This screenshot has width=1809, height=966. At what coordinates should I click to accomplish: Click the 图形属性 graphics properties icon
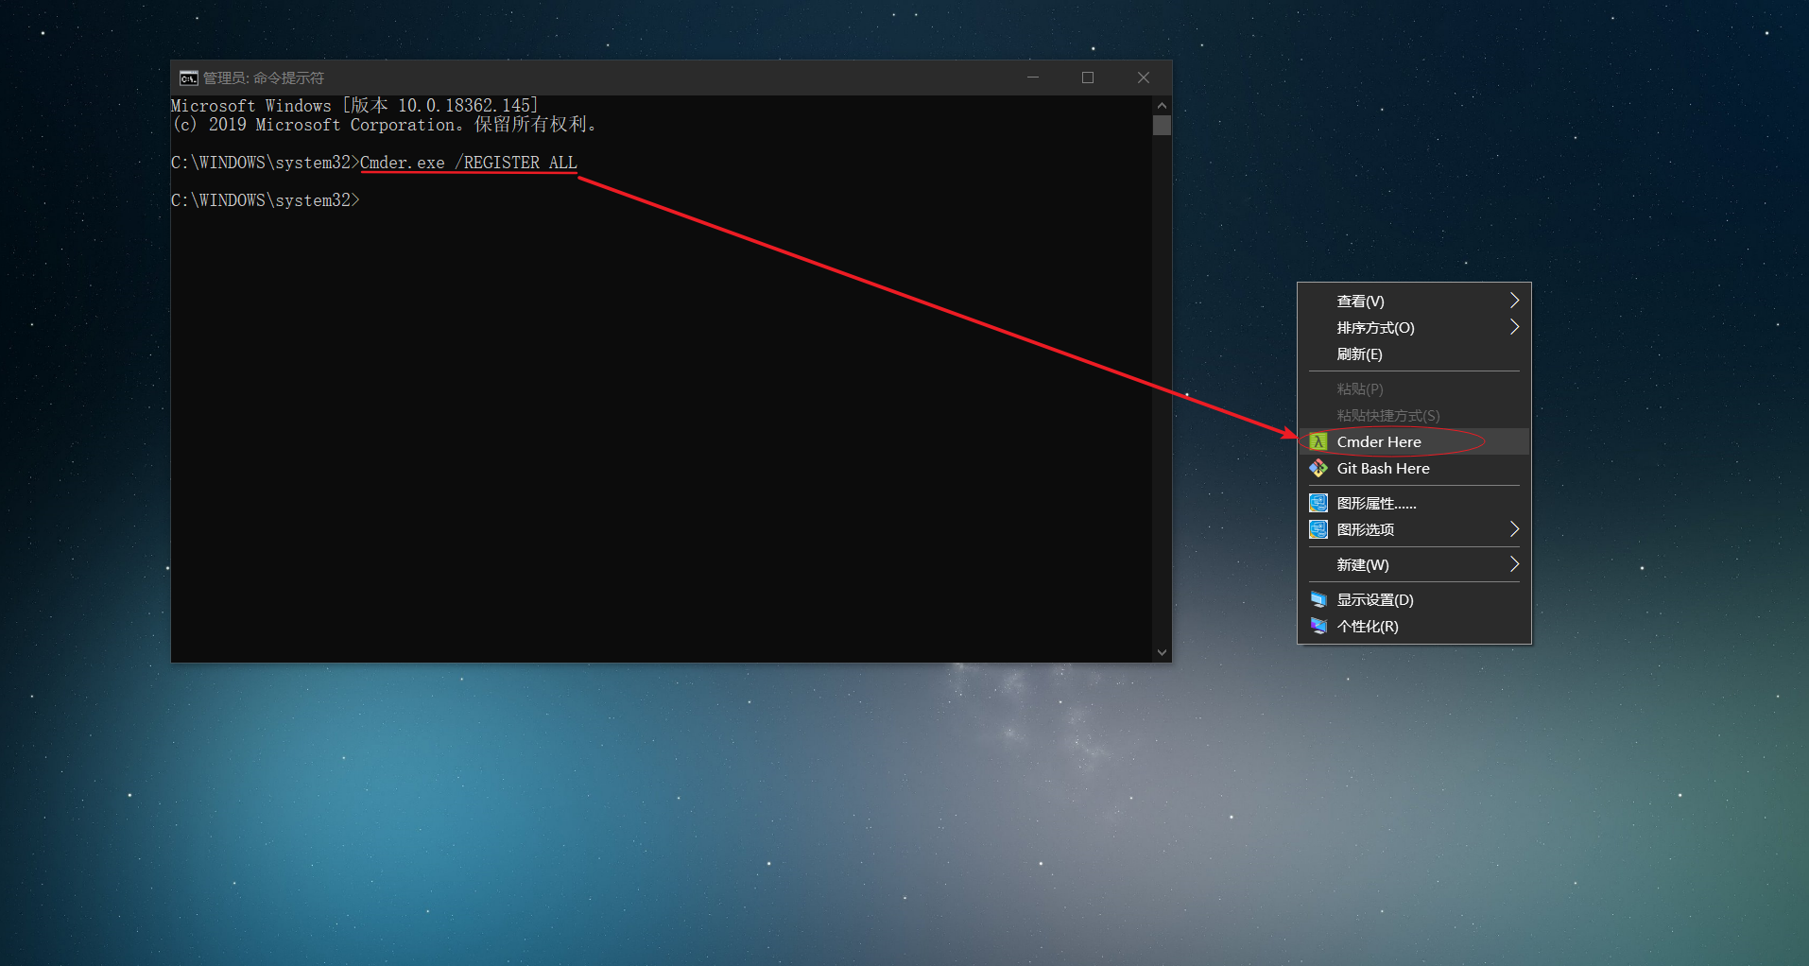click(1318, 503)
